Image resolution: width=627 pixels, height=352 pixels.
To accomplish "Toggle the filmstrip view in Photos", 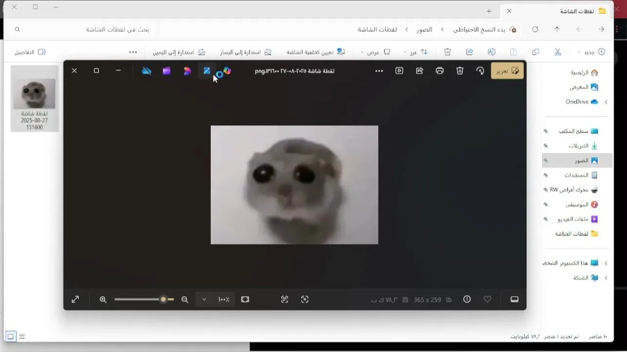I will point(514,299).
